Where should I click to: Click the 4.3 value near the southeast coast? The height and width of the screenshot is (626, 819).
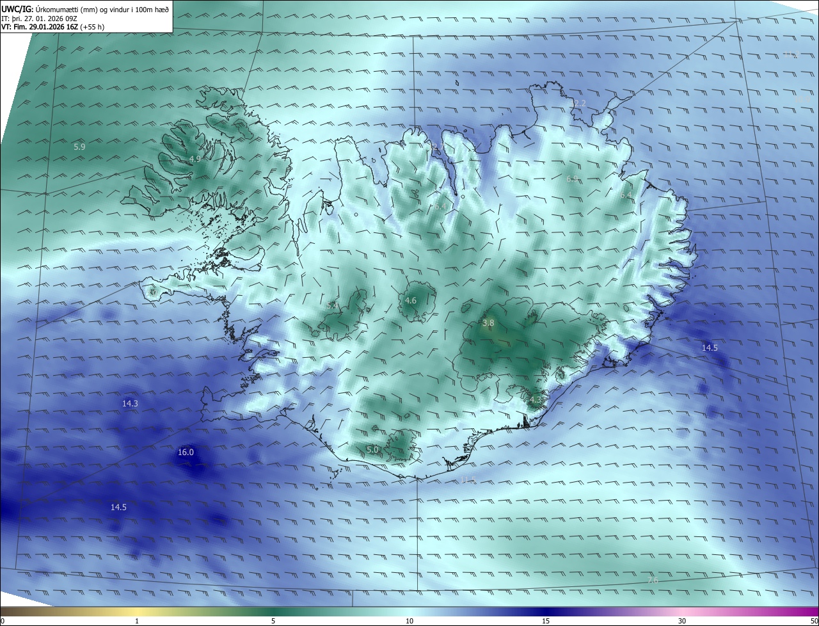pyautogui.click(x=536, y=400)
